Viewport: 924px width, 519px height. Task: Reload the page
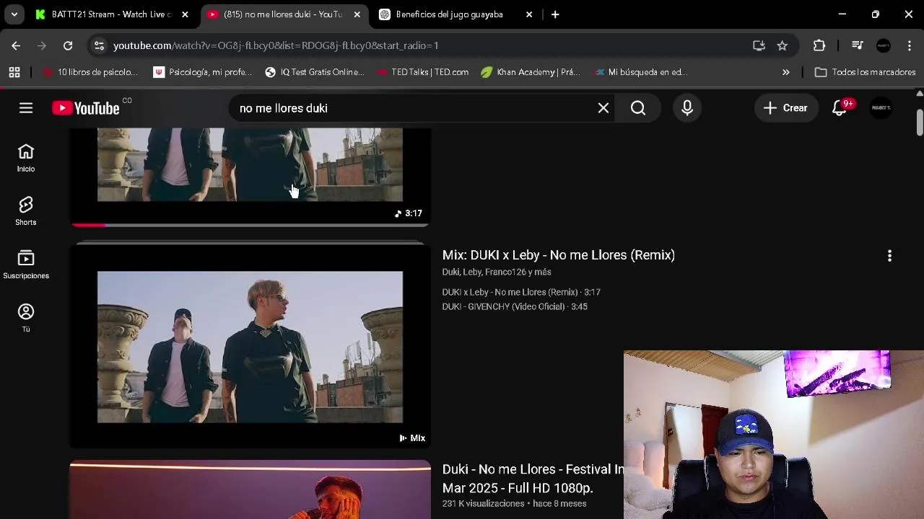pos(68,45)
